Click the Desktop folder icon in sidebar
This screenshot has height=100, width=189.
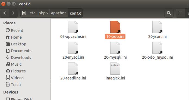click(8, 44)
